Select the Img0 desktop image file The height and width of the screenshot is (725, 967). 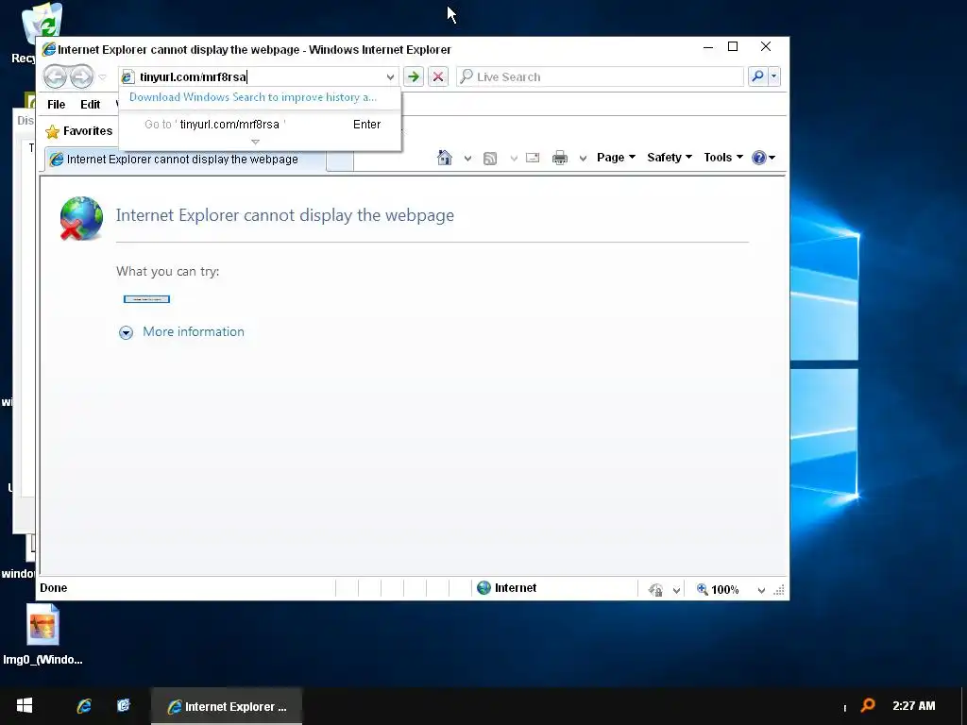point(42,635)
